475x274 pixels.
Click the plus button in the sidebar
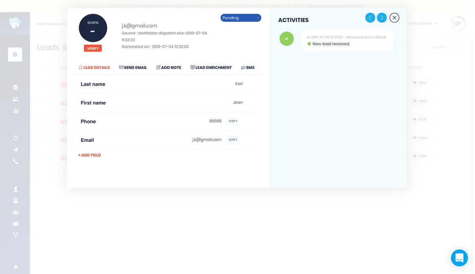(x=15, y=55)
